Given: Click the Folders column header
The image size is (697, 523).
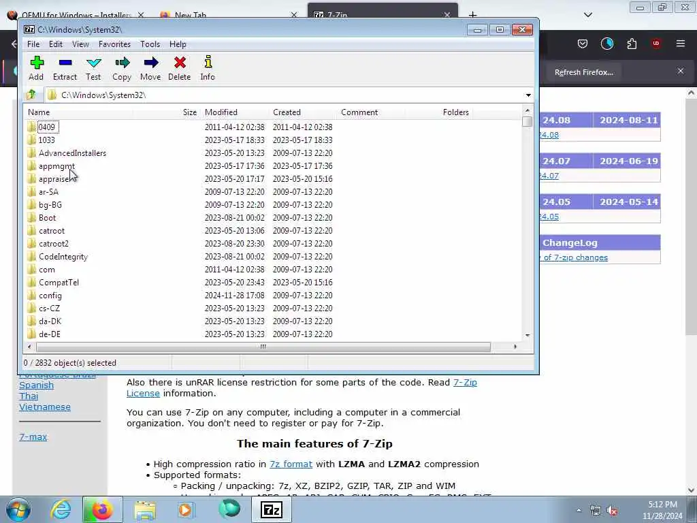Looking at the screenshot, I should click(x=438, y=112).
